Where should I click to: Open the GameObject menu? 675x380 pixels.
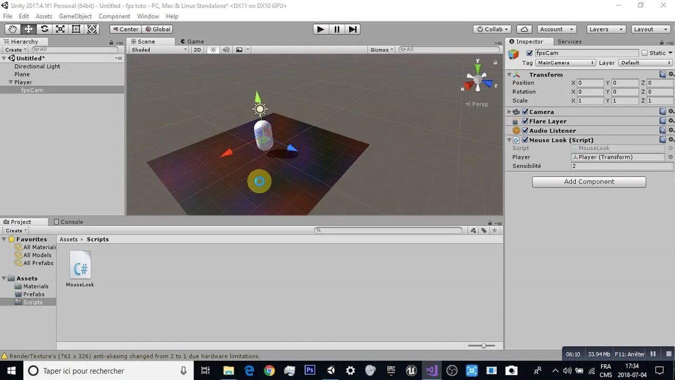[75, 16]
